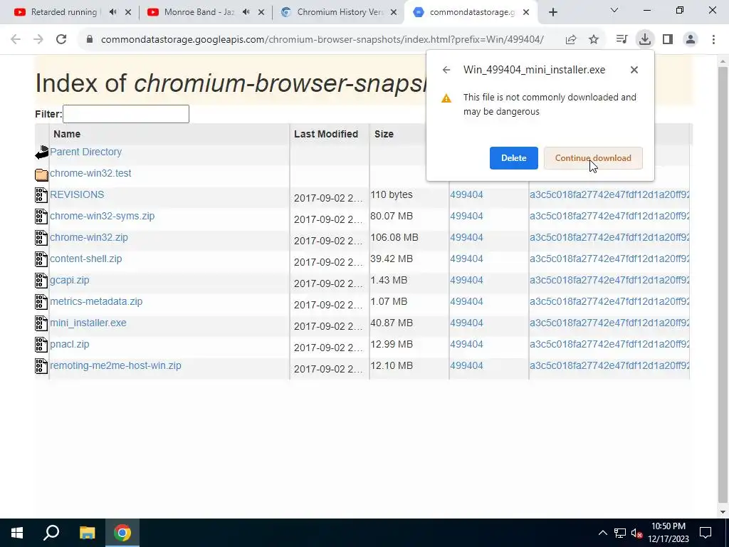729x547 pixels.
Task: Switch to Chromium History Versions tab
Action: 340,12
